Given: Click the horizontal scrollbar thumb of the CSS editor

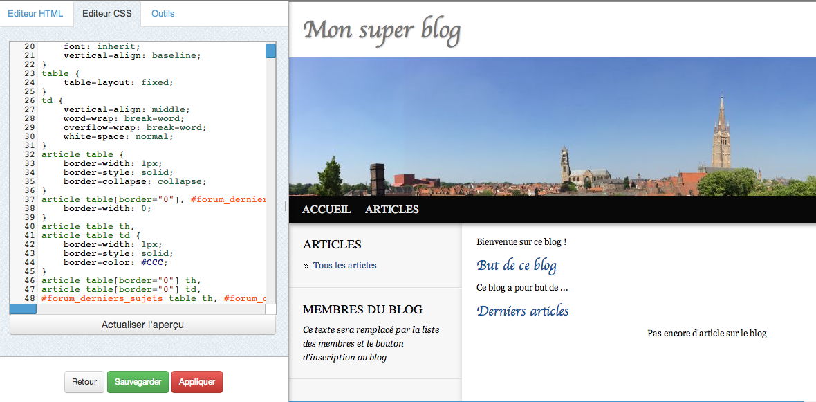Looking at the screenshot, I should point(24,309).
